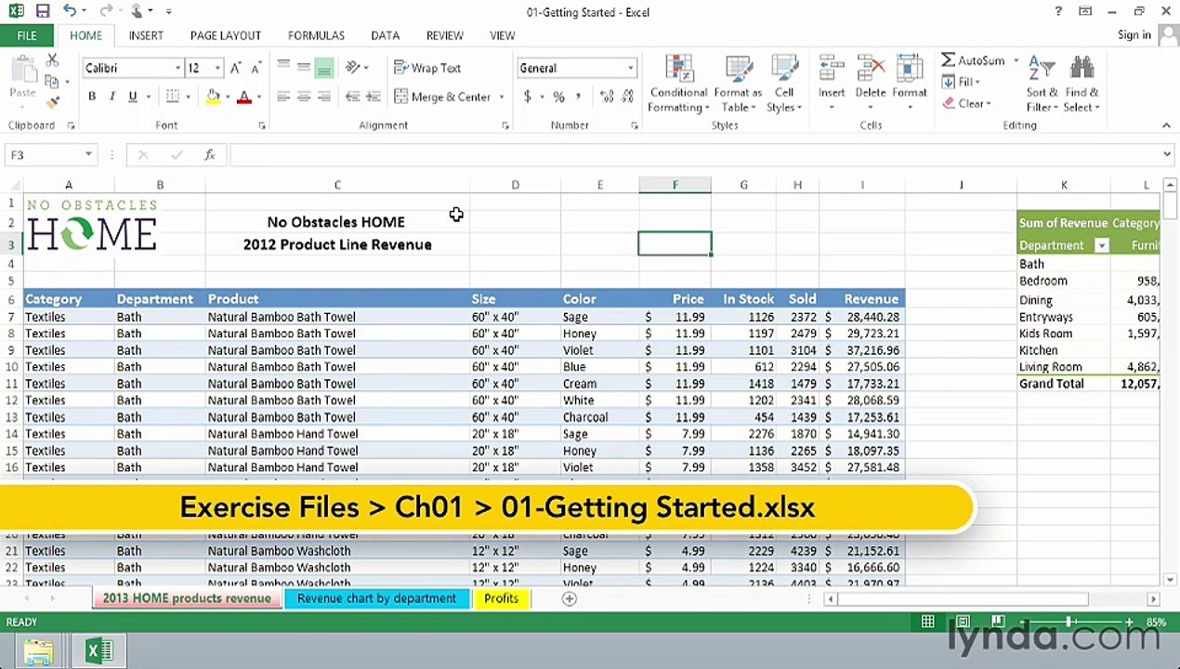Click the Paste button

(x=22, y=78)
